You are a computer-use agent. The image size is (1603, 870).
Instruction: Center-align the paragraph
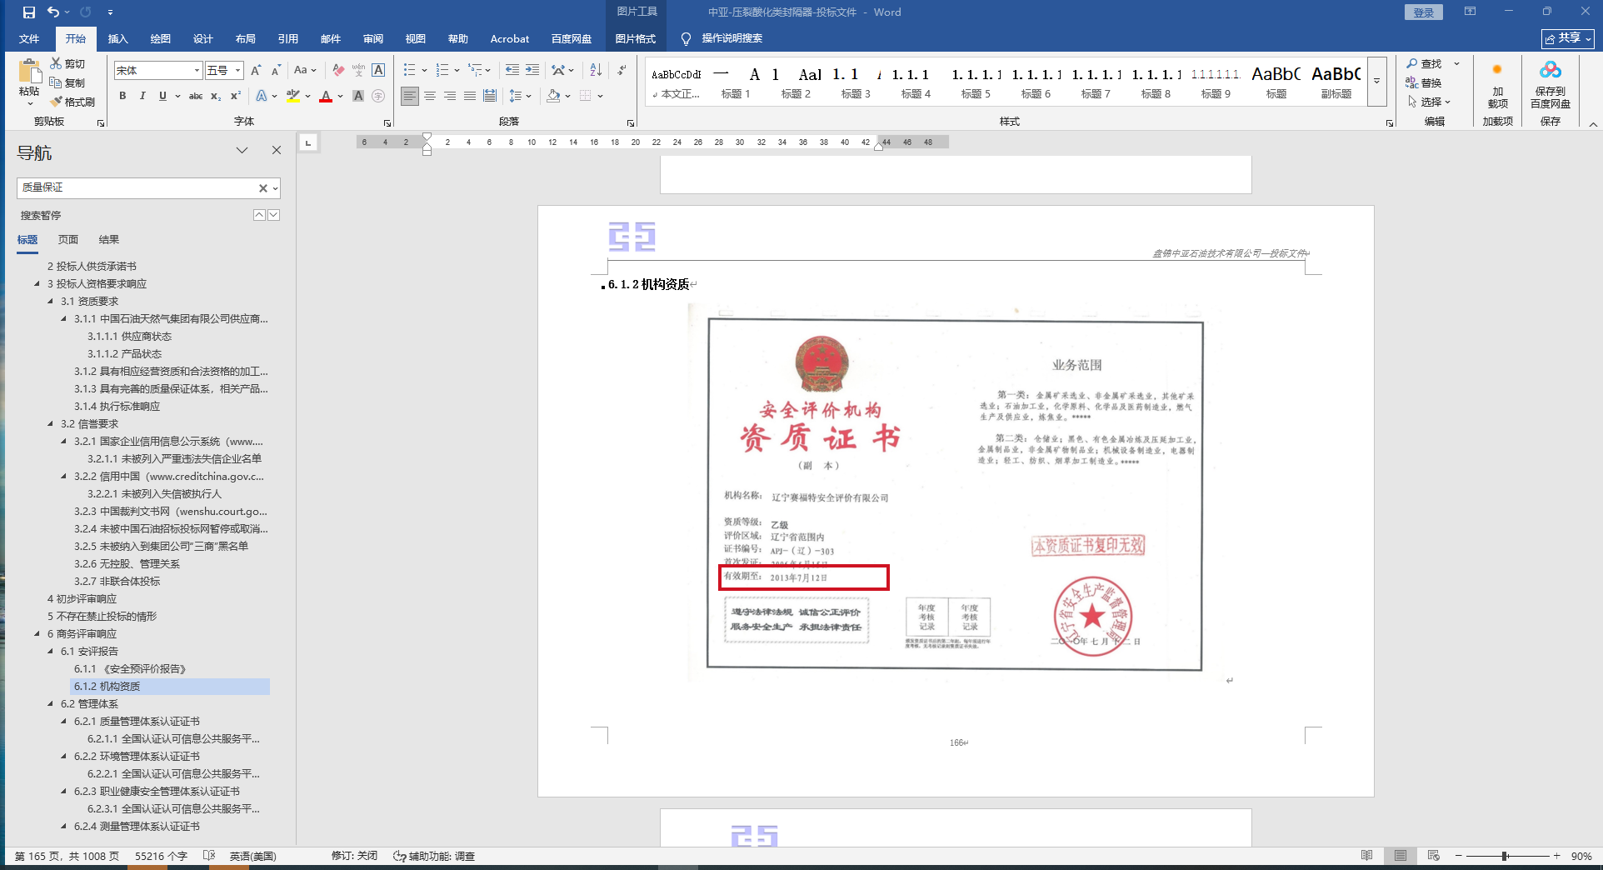[430, 96]
